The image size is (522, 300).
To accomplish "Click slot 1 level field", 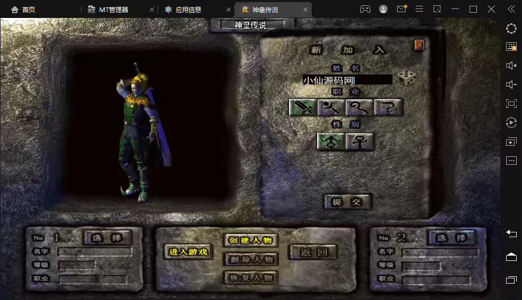I will click(77, 265).
